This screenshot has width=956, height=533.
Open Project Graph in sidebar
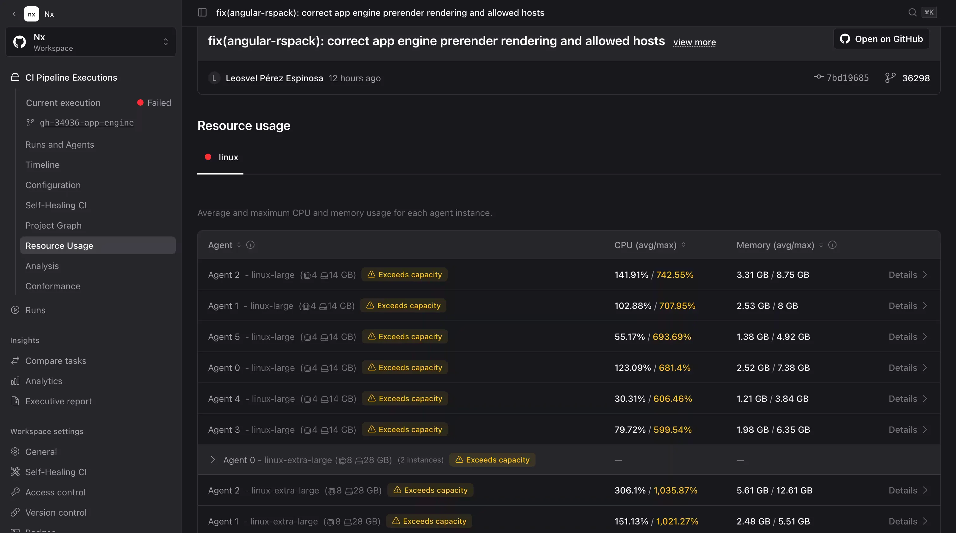click(53, 226)
